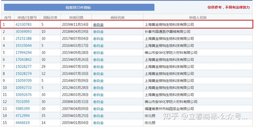Open registration number 4712994 link
This screenshot has width=254, height=127.
pyautogui.click(x=23, y=116)
